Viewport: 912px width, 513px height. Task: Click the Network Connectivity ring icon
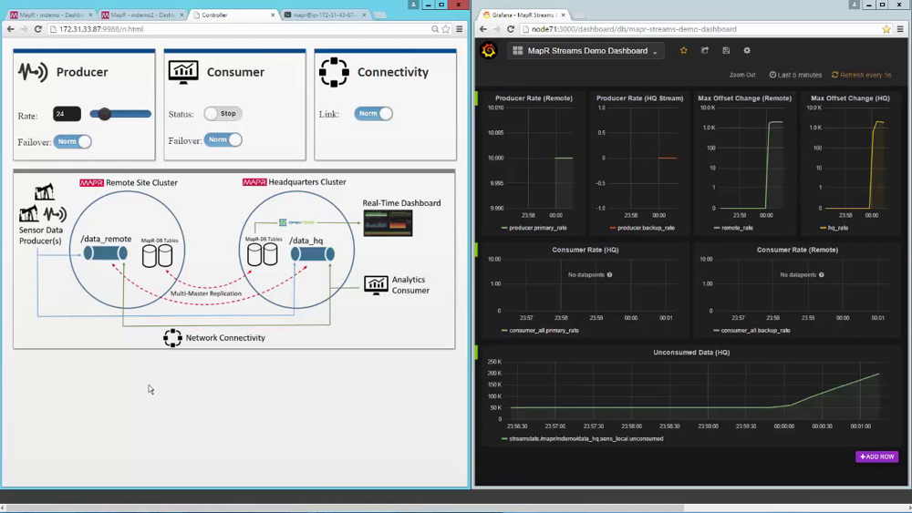(x=172, y=337)
